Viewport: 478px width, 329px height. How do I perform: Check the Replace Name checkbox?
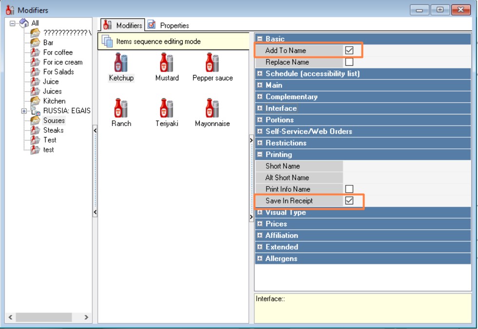(349, 62)
